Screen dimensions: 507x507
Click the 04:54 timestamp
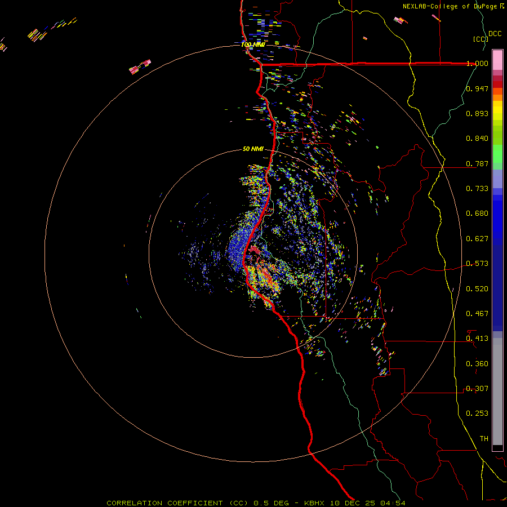click(x=393, y=503)
